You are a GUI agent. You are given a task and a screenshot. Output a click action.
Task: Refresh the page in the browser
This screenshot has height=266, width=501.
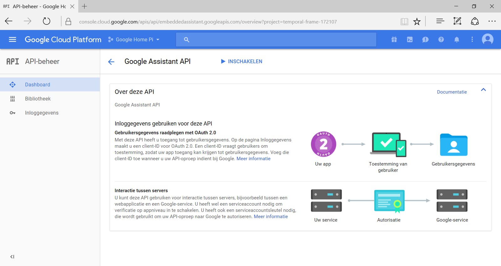coord(46,21)
